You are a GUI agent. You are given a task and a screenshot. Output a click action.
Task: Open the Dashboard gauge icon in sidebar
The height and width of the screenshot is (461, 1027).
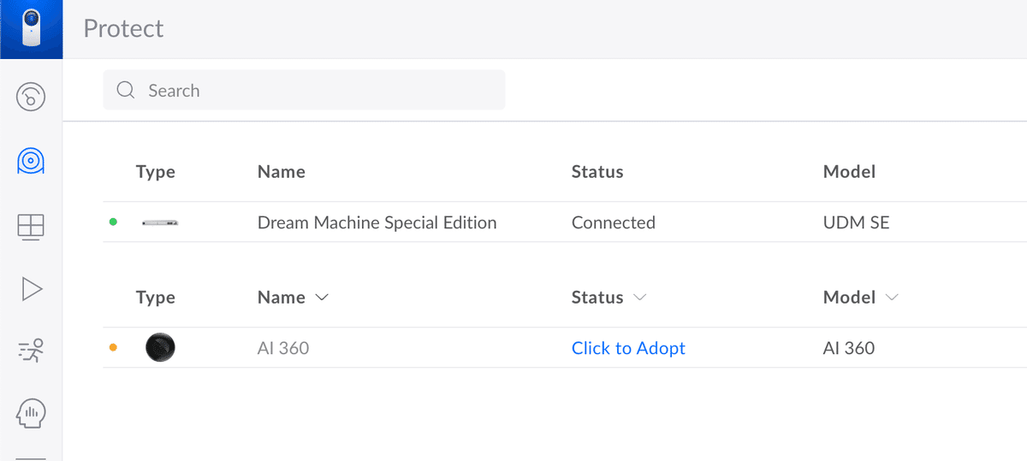[31, 96]
